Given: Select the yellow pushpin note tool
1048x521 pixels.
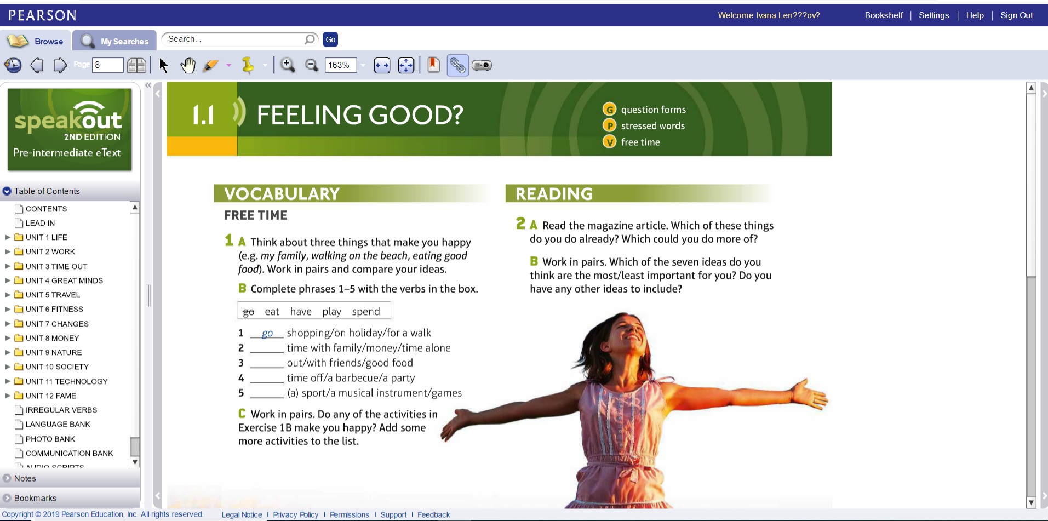Looking at the screenshot, I should (x=248, y=66).
